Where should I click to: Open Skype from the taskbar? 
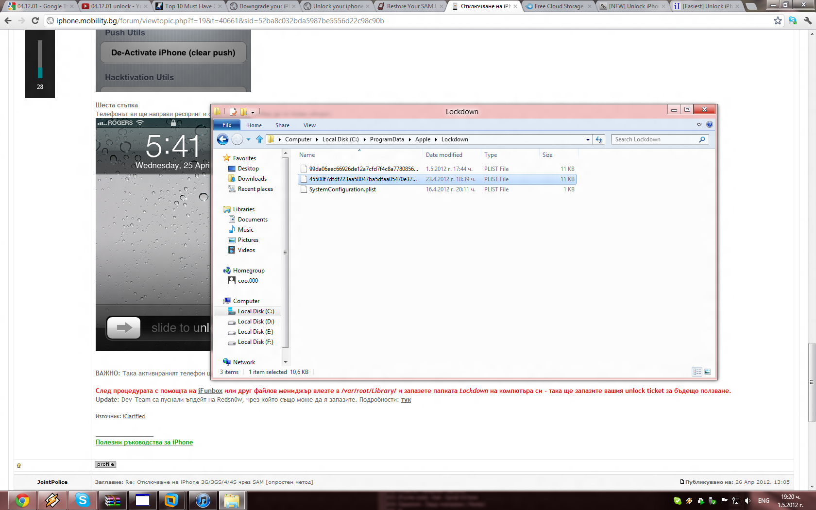pos(82,500)
